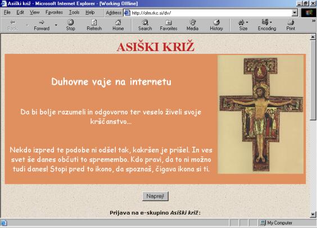Open the Search pane

pyautogui.click(x=145, y=25)
